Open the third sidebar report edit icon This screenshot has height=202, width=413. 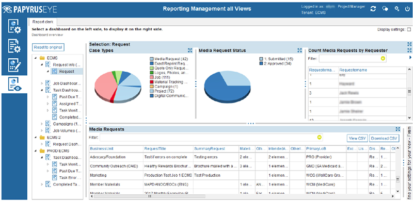click(14, 65)
